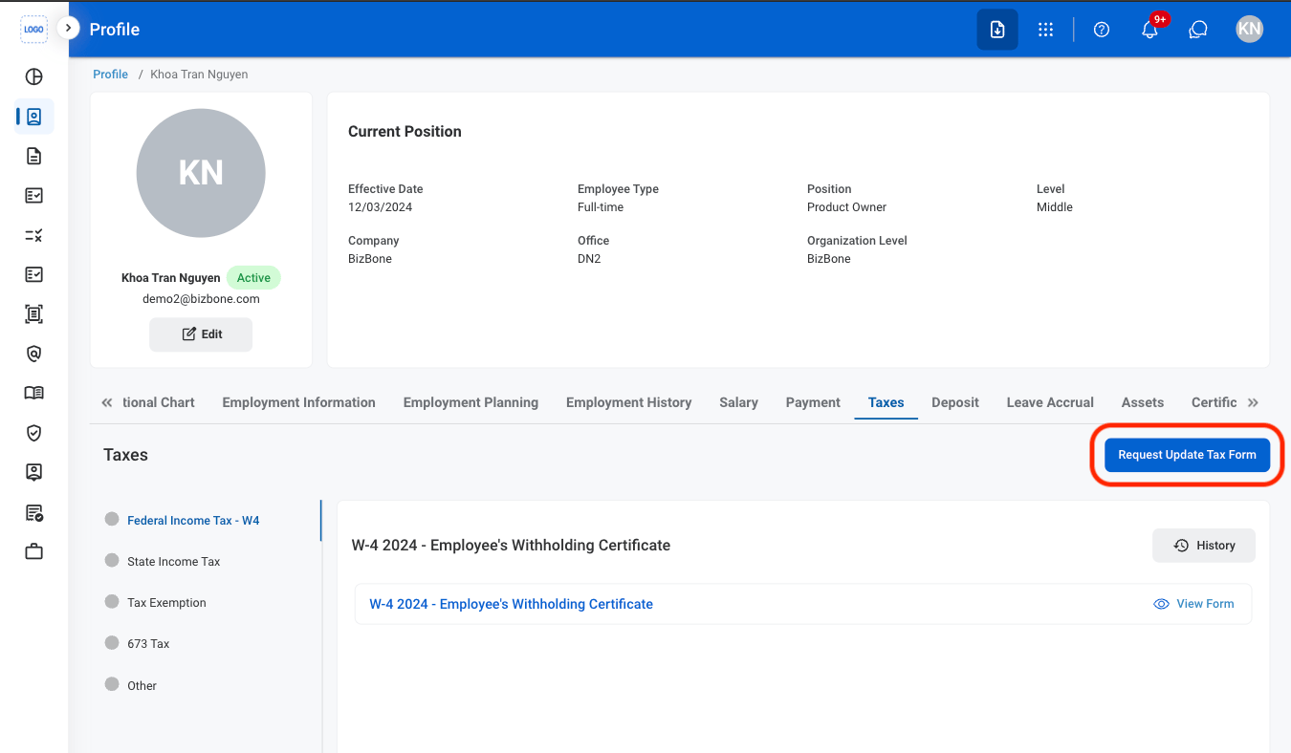Open the notifications bell icon

pyautogui.click(x=1150, y=30)
